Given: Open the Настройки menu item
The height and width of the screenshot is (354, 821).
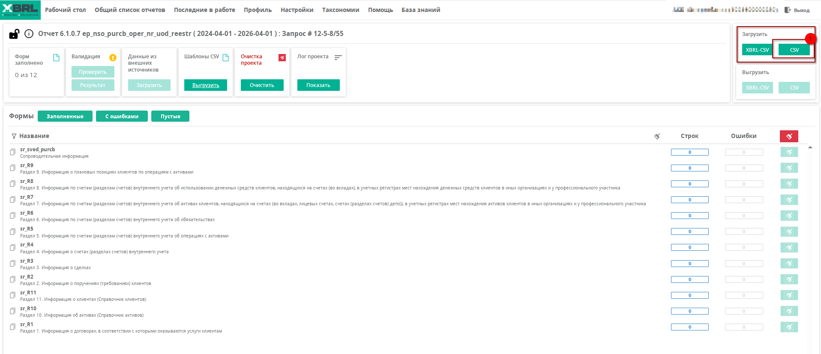Looking at the screenshot, I should 297,10.
